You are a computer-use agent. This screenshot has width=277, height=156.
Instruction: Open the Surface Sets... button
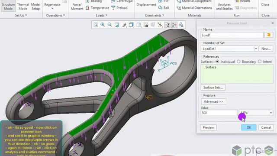click(x=213, y=88)
